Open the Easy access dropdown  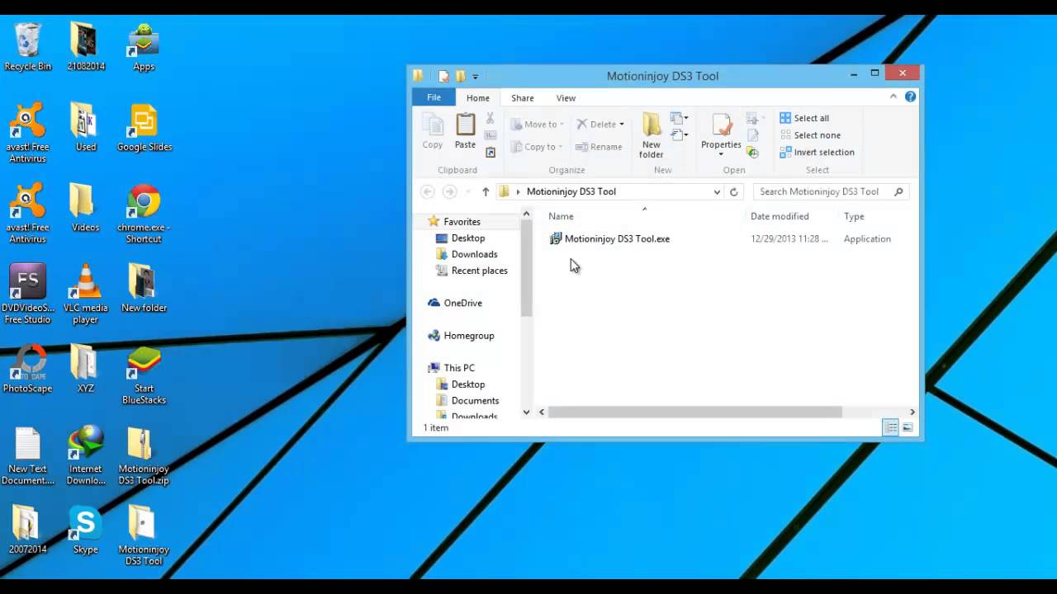[x=680, y=135]
